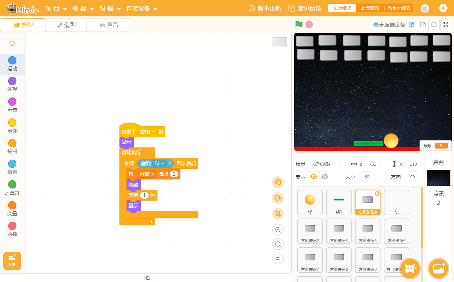
Task: Switch to 实时模式 mode
Action: (x=342, y=8)
